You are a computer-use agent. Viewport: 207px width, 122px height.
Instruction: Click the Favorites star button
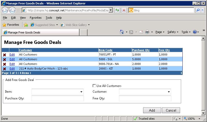tap(11, 25)
